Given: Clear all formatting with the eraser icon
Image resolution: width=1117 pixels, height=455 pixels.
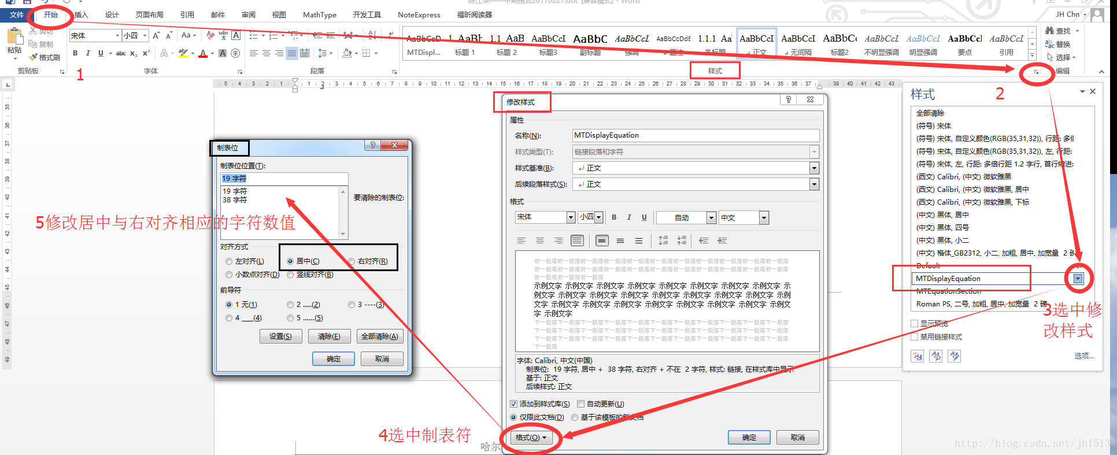Looking at the screenshot, I should (210, 36).
